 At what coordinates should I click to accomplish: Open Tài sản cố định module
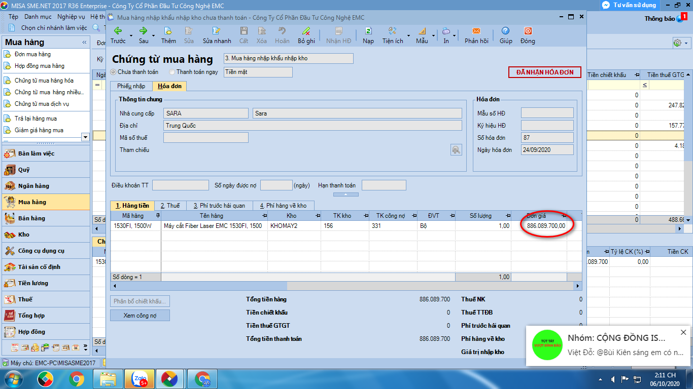[x=46, y=267]
